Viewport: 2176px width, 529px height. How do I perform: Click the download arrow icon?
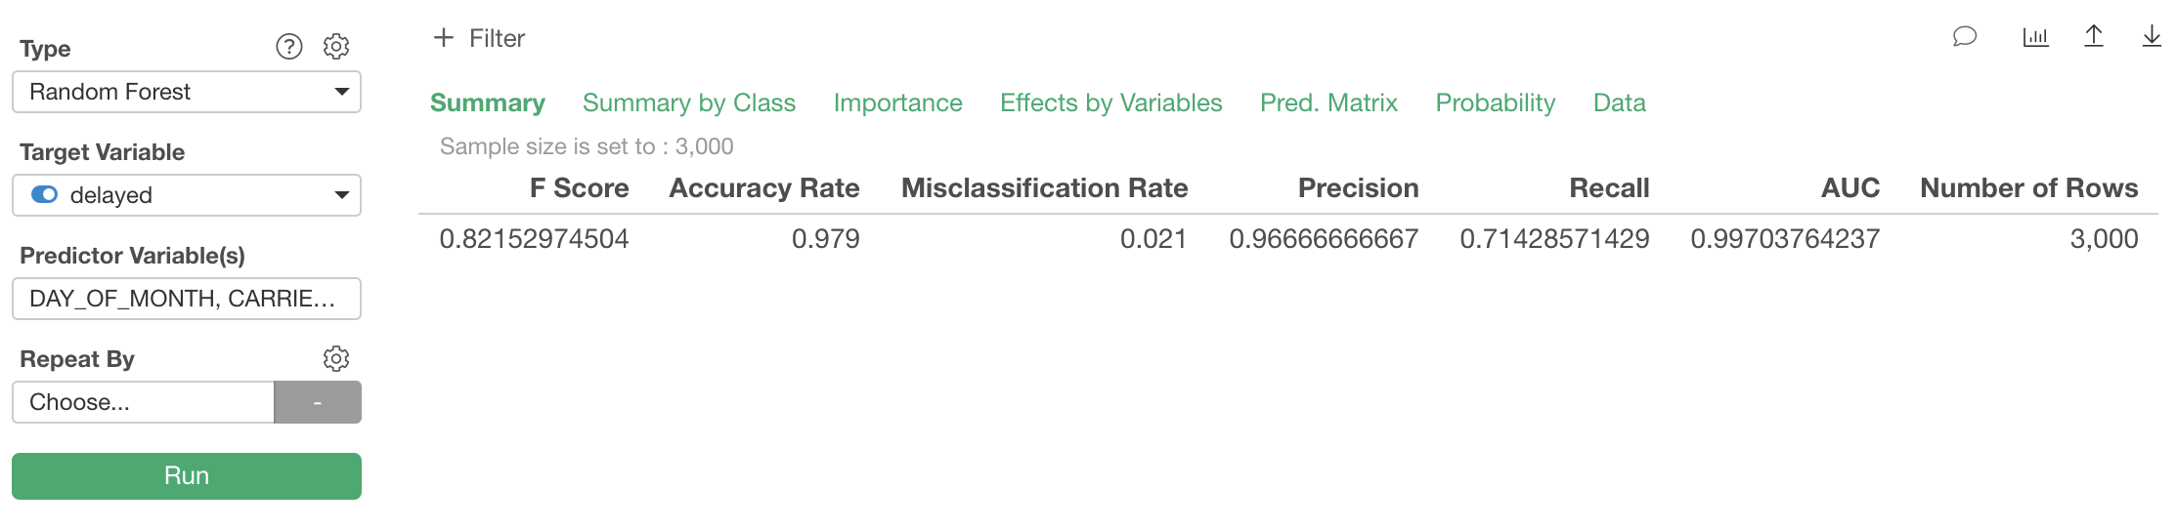[x=2152, y=37]
